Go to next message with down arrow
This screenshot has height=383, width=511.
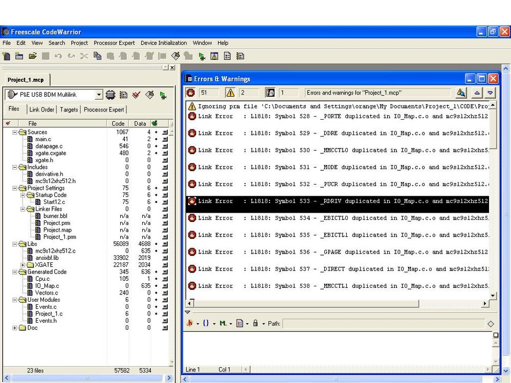[x=490, y=93]
